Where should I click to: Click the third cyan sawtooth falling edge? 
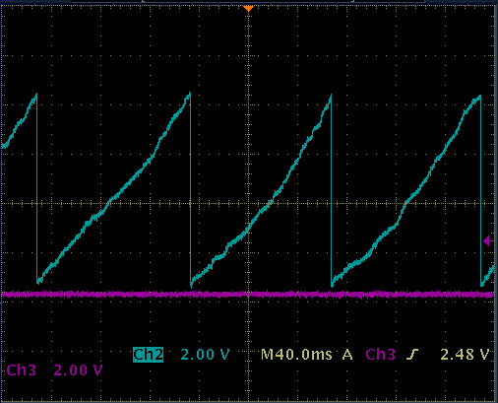[x=331, y=190]
